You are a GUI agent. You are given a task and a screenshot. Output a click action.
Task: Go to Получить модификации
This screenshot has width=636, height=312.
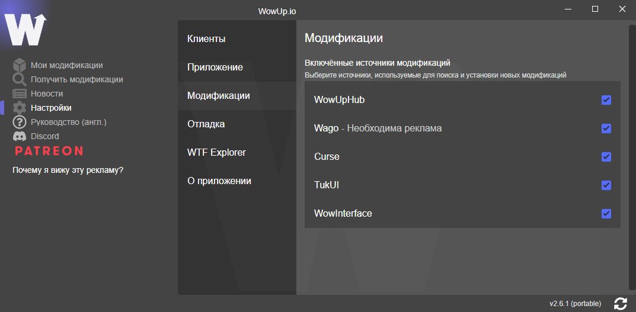tap(76, 79)
